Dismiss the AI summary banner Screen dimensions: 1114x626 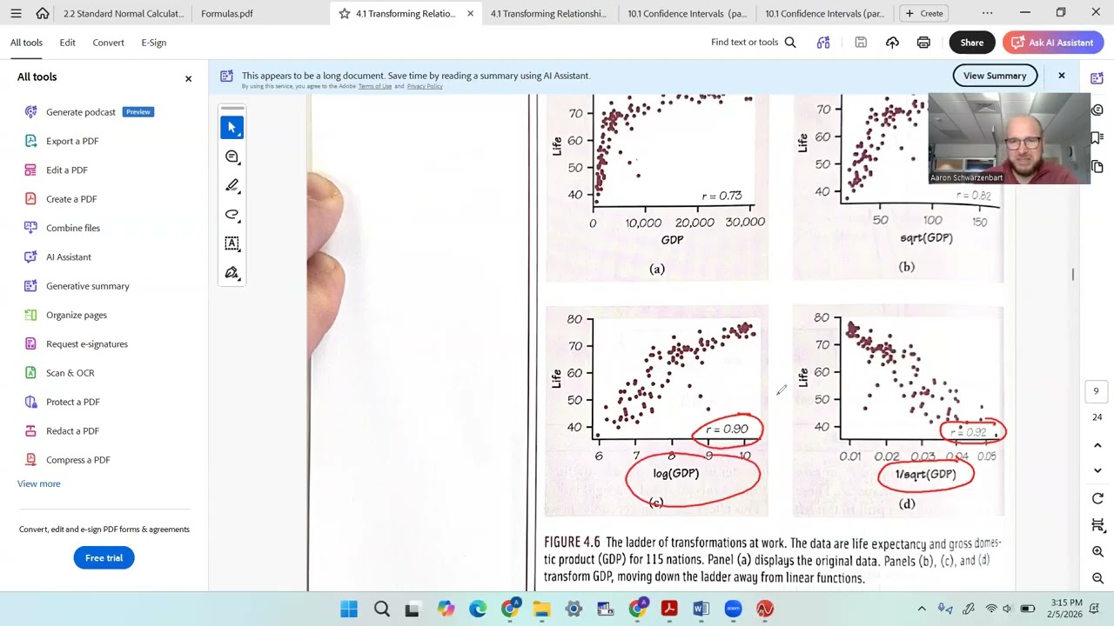coord(1061,76)
